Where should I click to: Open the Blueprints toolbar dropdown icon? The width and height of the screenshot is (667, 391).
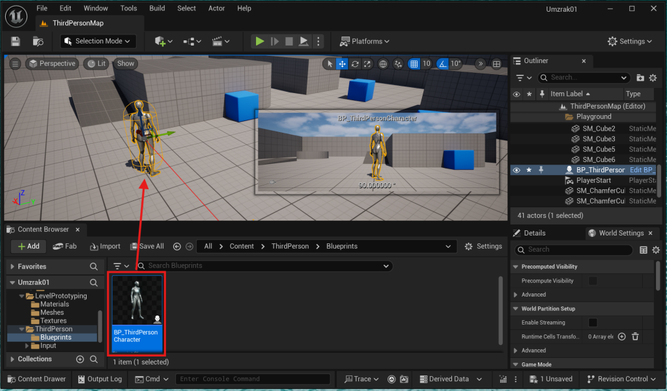click(x=192, y=41)
